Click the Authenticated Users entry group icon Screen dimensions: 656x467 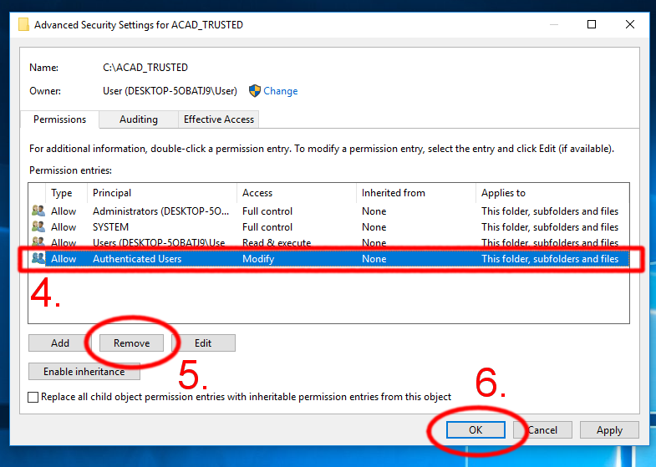coord(38,259)
